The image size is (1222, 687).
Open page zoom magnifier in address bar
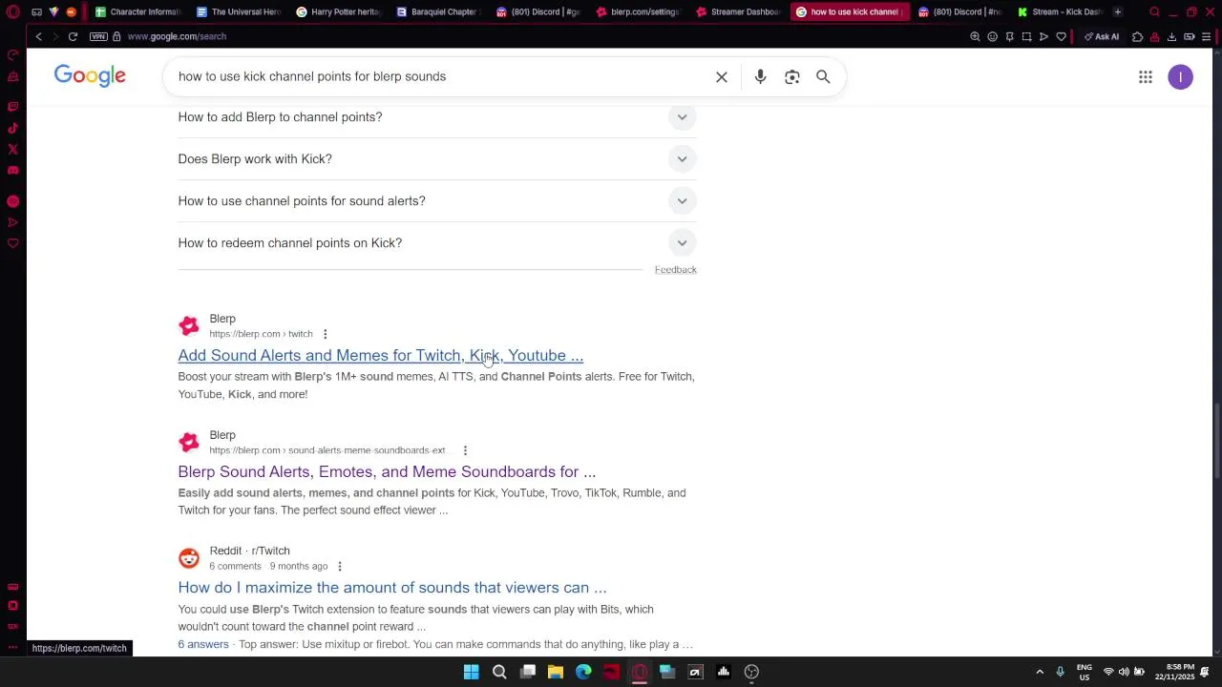(975, 36)
